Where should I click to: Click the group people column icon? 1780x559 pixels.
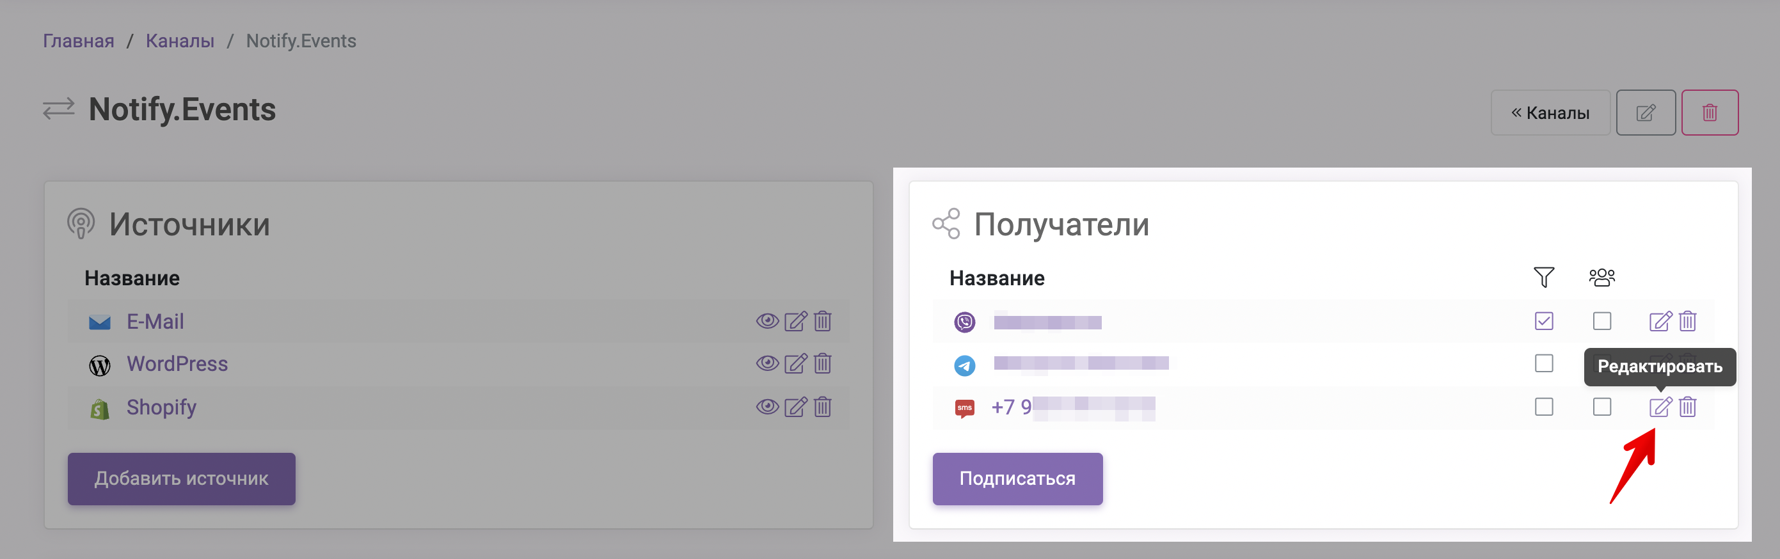coord(1601,278)
